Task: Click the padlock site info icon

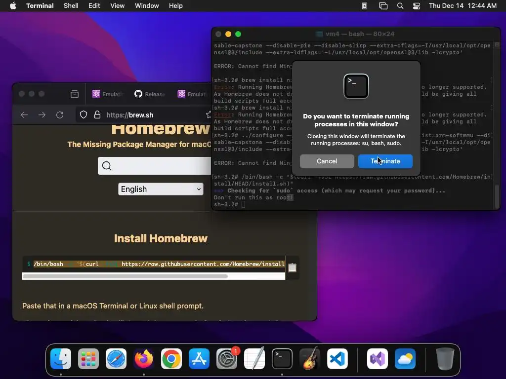Action: (x=97, y=114)
